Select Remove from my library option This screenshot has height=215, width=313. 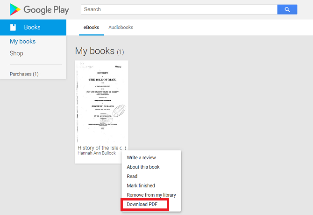[x=151, y=195]
